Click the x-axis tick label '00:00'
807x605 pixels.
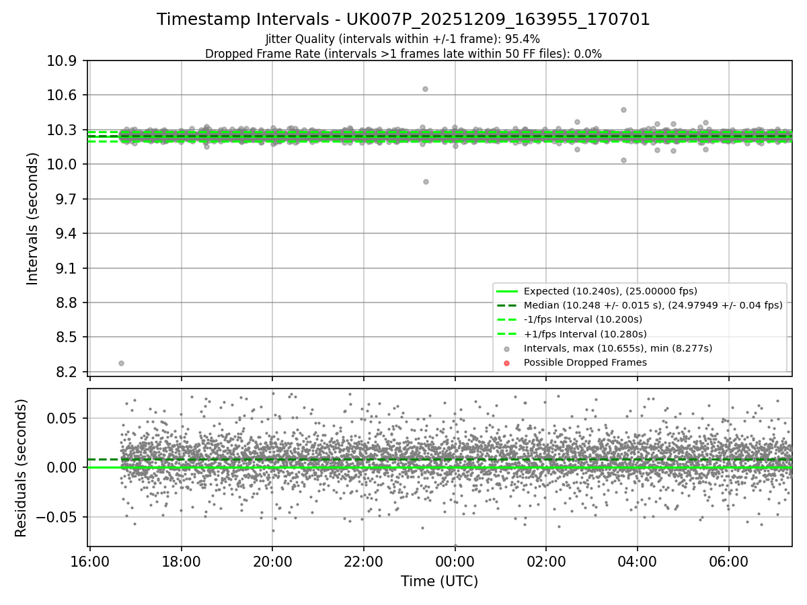click(x=455, y=561)
